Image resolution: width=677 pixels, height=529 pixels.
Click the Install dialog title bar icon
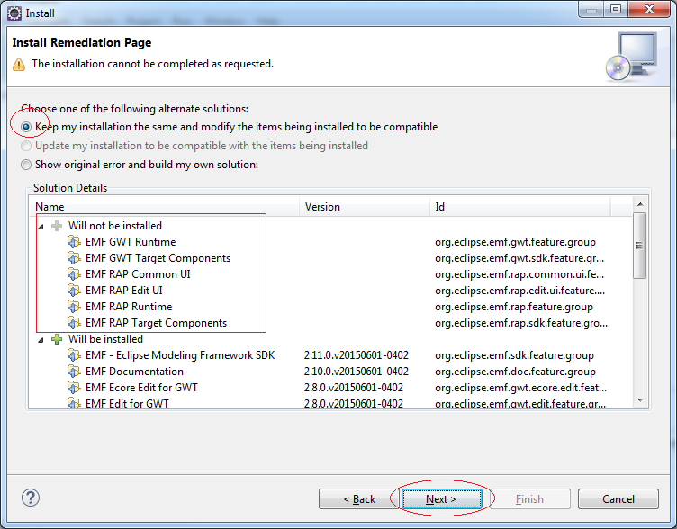tap(14, 13)
